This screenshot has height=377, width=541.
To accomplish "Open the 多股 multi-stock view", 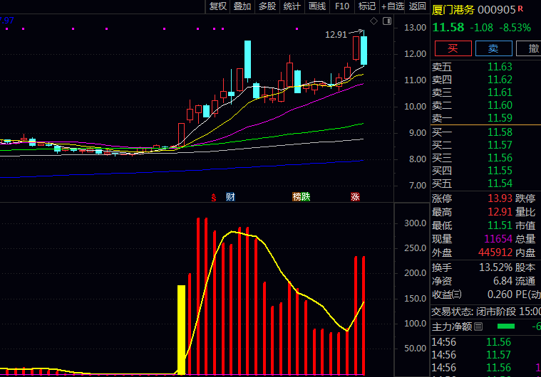I will pos(267,6).
